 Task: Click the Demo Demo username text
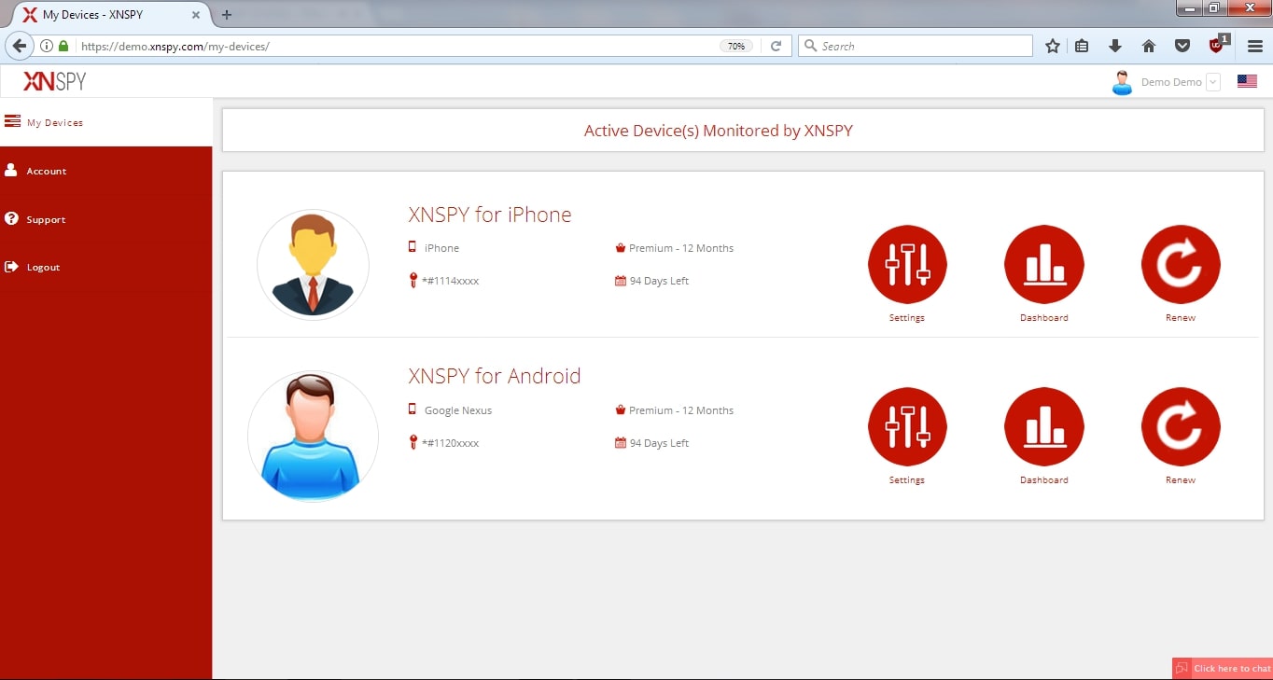[1171, 82]
